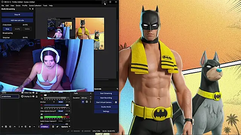Open advanced audio properties icon in mixer toolbar

click(x=57, y=127)
